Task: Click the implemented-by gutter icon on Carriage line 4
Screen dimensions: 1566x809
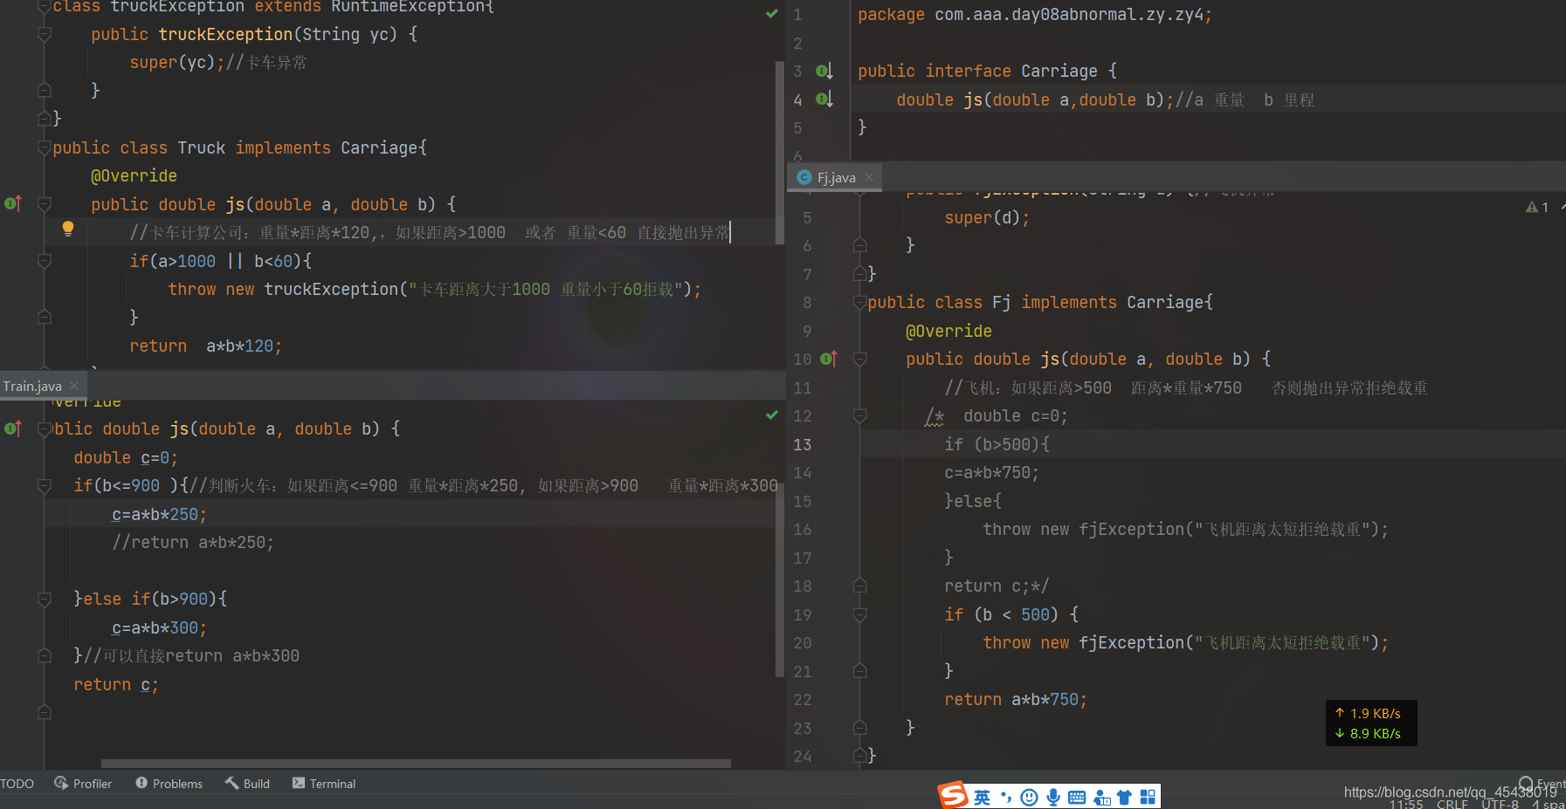Action: click(824, 99)
